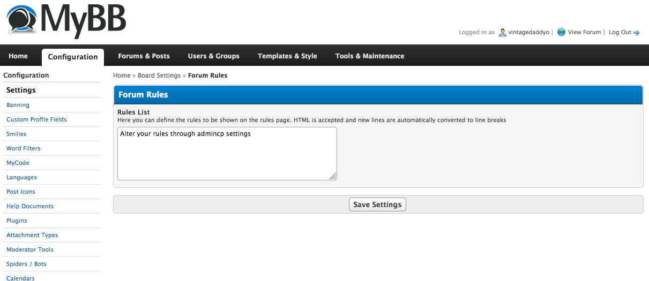Click the Rules List description text
This screenshot has height=281, width=649.
click(312, 120)
